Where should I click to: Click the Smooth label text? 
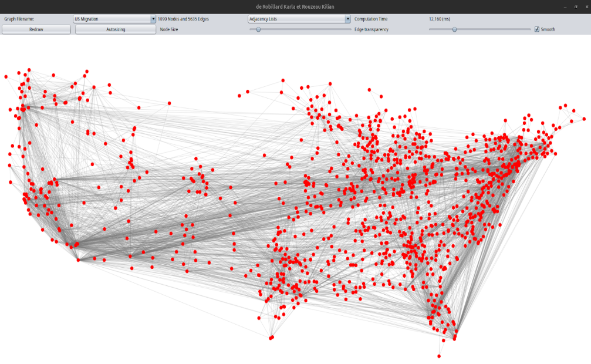548,29
